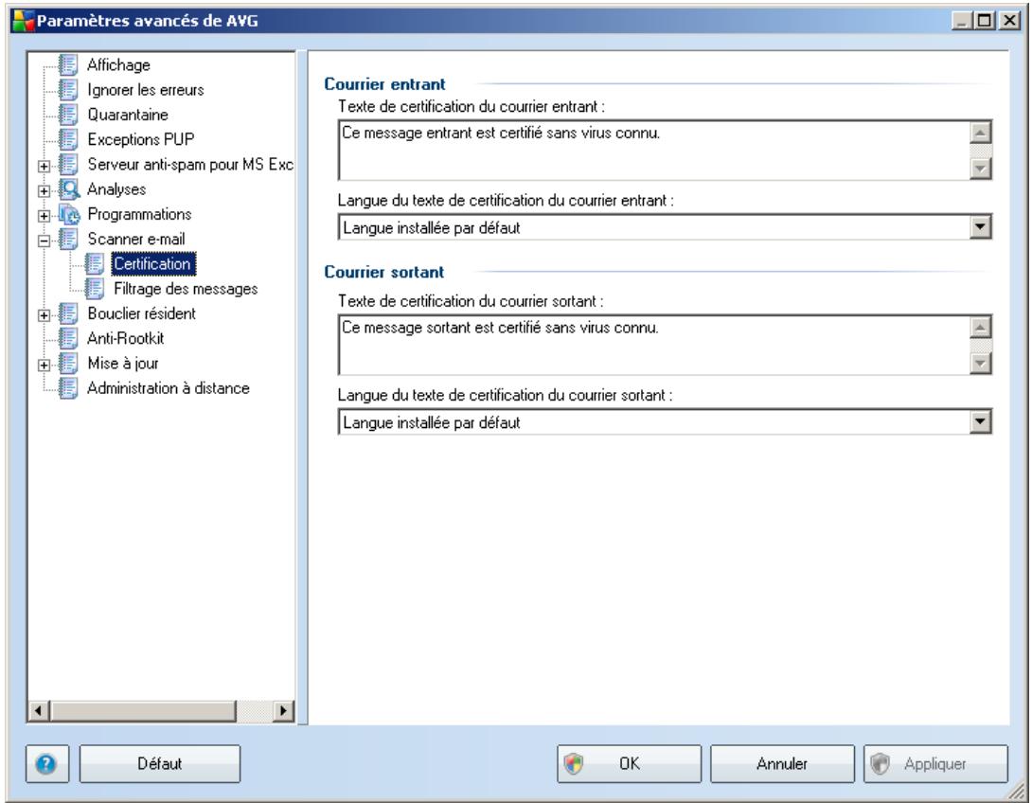Collapse the Scanner e-mail node
Image resolution: width=1032 pixels, height=803 pixels.
(44, 241)
